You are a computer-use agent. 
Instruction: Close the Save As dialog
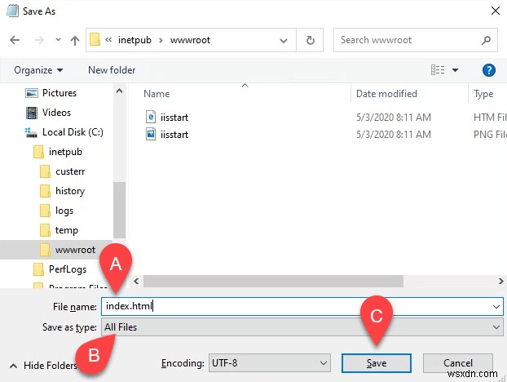tap(496, 11)
